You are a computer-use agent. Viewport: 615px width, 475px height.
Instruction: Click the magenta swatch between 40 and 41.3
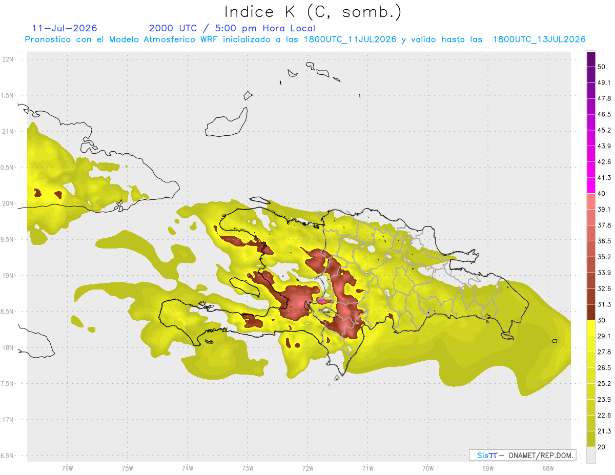point(591,185)
